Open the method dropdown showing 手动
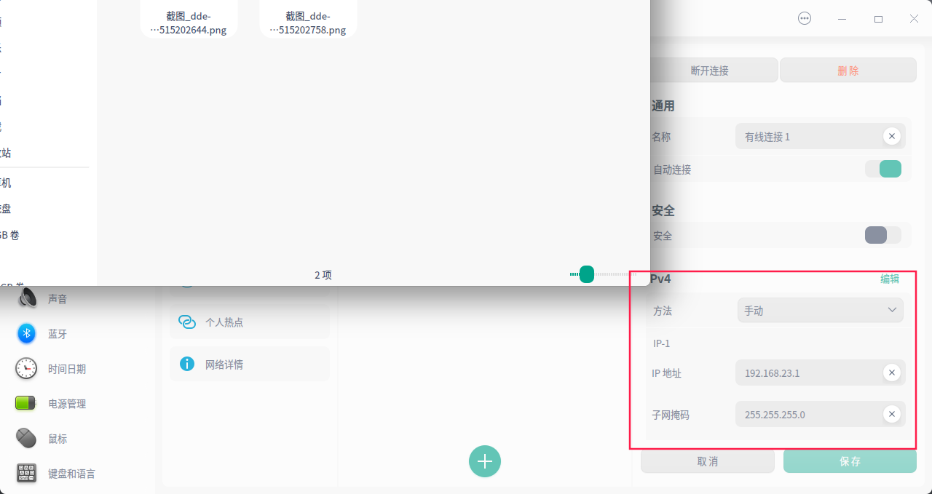This screenshot has height=494, width=932. (821, 310)
